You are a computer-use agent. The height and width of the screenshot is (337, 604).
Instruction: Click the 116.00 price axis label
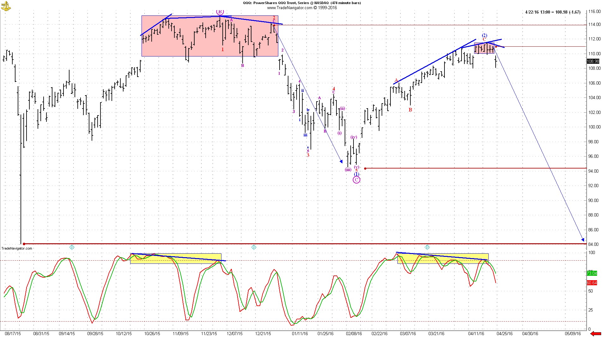coord(594,12)
